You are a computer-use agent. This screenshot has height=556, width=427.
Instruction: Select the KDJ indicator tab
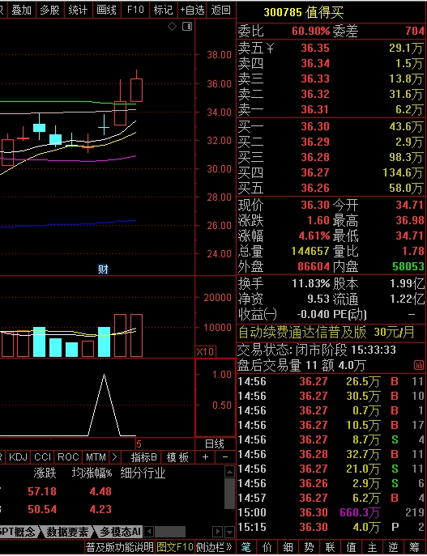click(18, 457)
